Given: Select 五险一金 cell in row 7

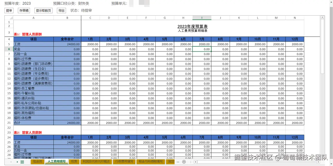Looking at the screenshot, I should tap(34, 54).
